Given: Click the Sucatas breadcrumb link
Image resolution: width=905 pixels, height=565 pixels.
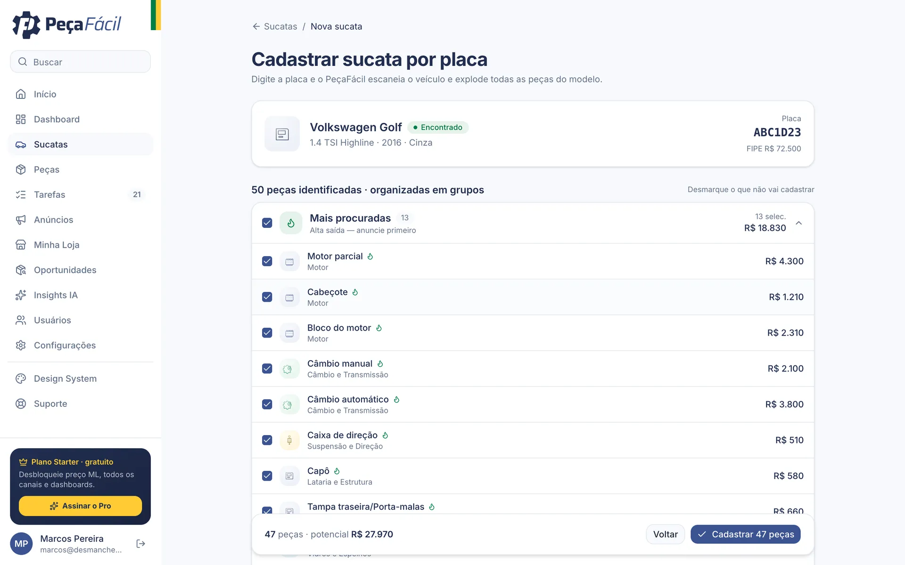Looking at the screenshot, I should (280, 26).
